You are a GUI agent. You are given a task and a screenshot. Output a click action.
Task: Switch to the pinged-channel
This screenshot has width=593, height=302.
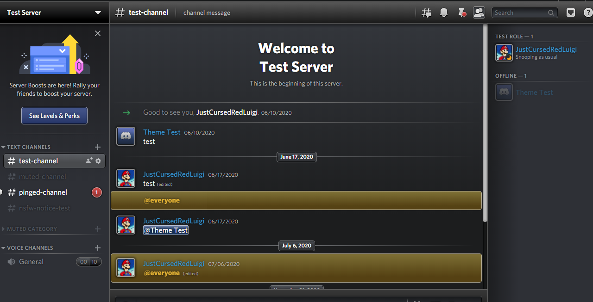pos(43,192)
